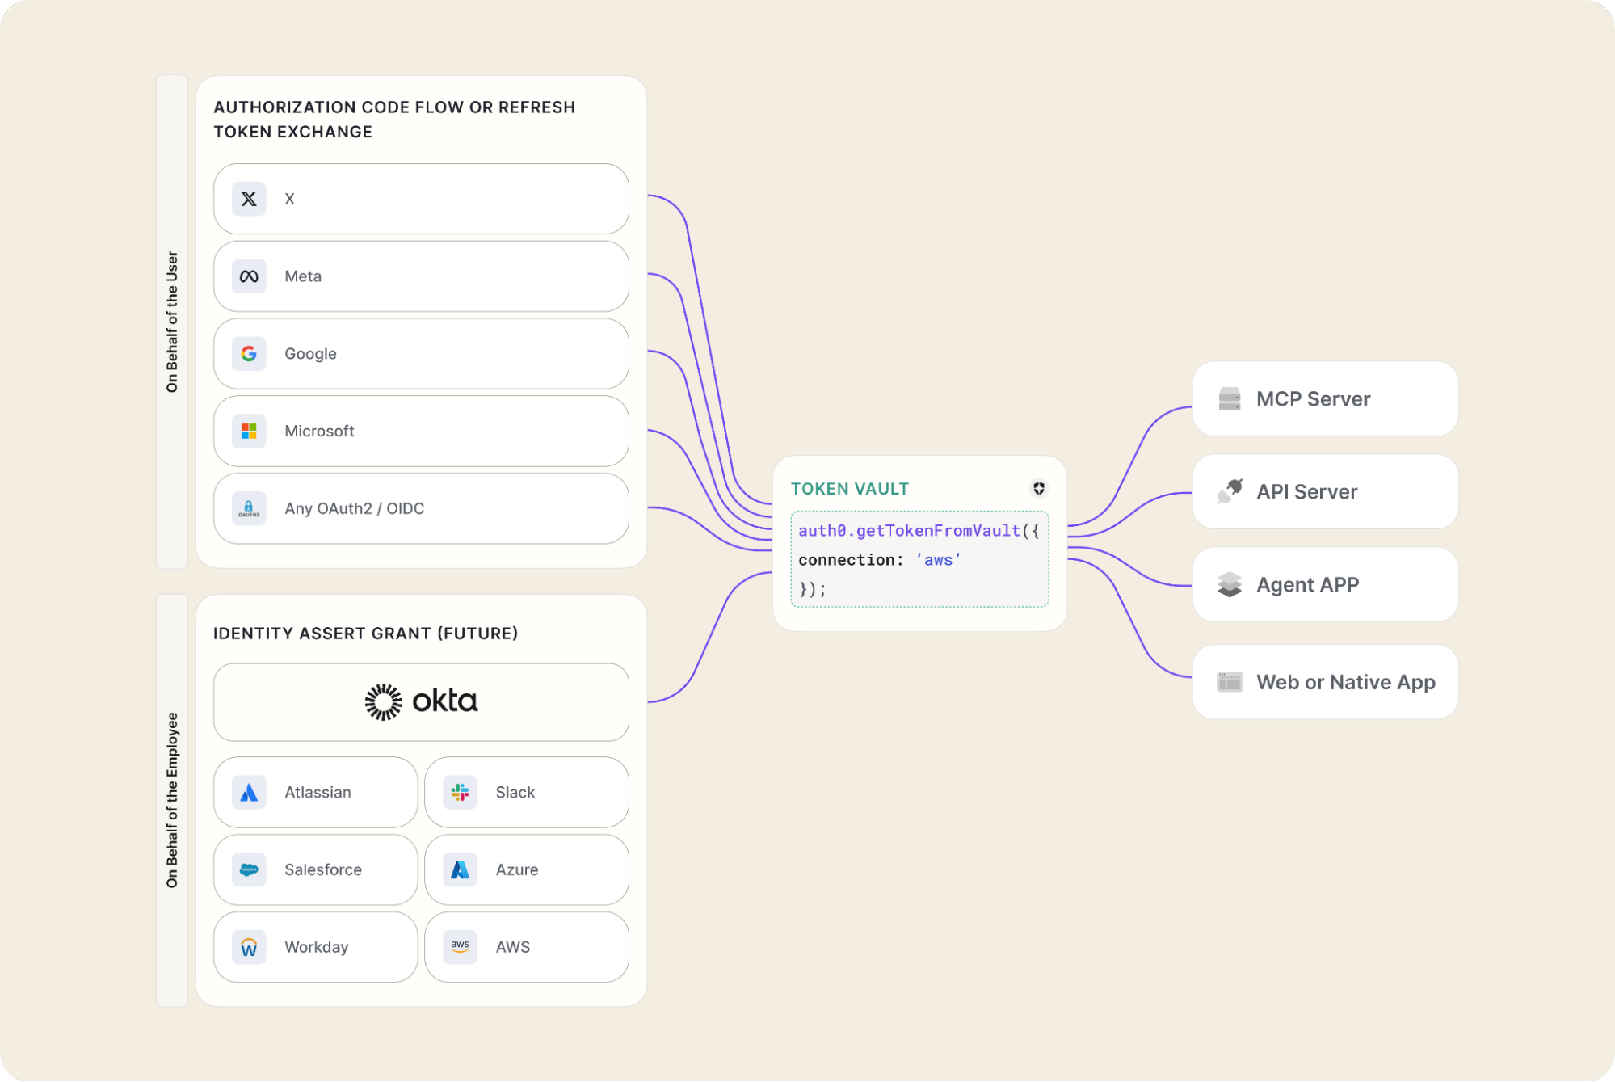Click the X platform icon
Image resolution: width=1615 pixels, height=1082 pixels.
pyautogui.click(x=249, y=199)
